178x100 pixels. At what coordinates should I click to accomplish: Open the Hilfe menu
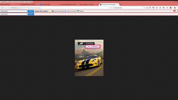[31, 2]
